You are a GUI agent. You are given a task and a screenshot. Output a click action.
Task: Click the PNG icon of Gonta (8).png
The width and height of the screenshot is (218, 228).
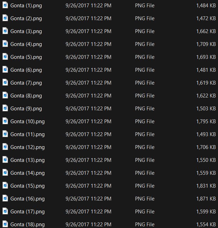[5, 95]
